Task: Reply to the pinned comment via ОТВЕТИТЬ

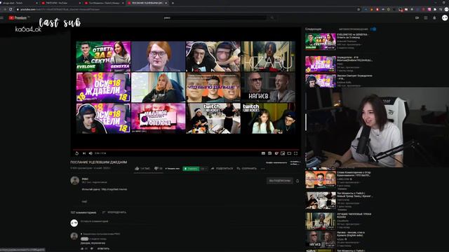Action: tap(103, 248)
